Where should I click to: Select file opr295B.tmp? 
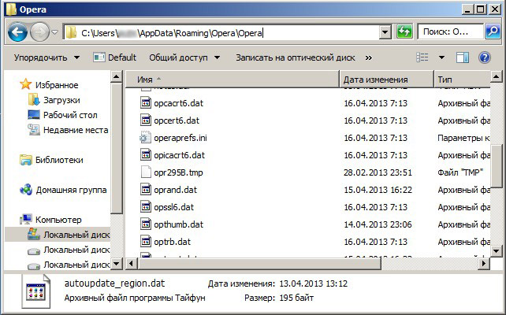pyautogui.click(x=178, y=172)
